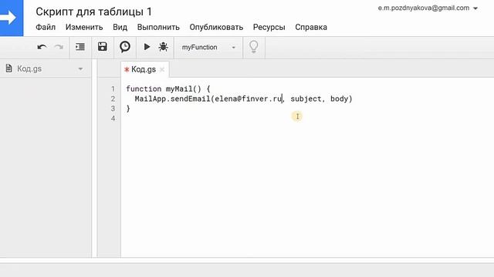Viewport: 494px width, 277px height.
Task: Toggle indent formatting icon
Action: (x=80, y=47)
